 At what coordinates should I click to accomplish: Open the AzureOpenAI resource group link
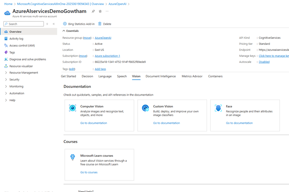click(103, 38)
